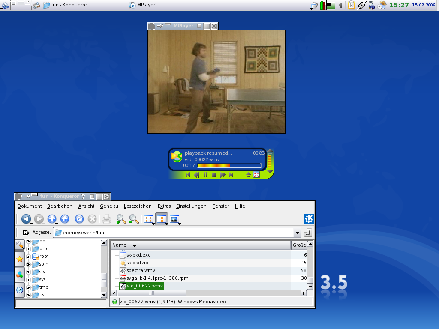
Task: Switch to icon view mode in Konqueror
Action: (x=149, y=219)
